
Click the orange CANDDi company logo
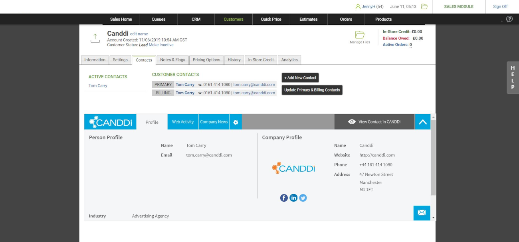coord(293,168)
